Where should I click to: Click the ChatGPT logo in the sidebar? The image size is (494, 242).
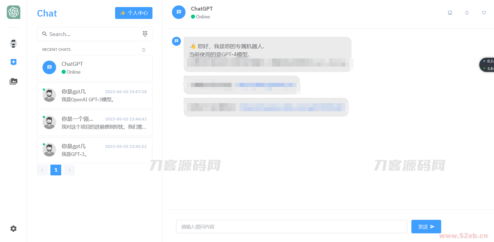tap(14, 12)
